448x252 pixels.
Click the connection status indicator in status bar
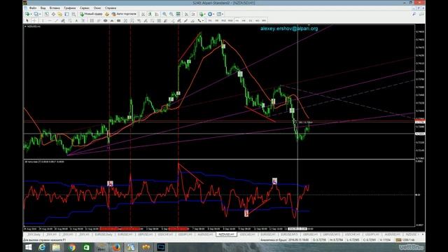(x=406, y=240)
